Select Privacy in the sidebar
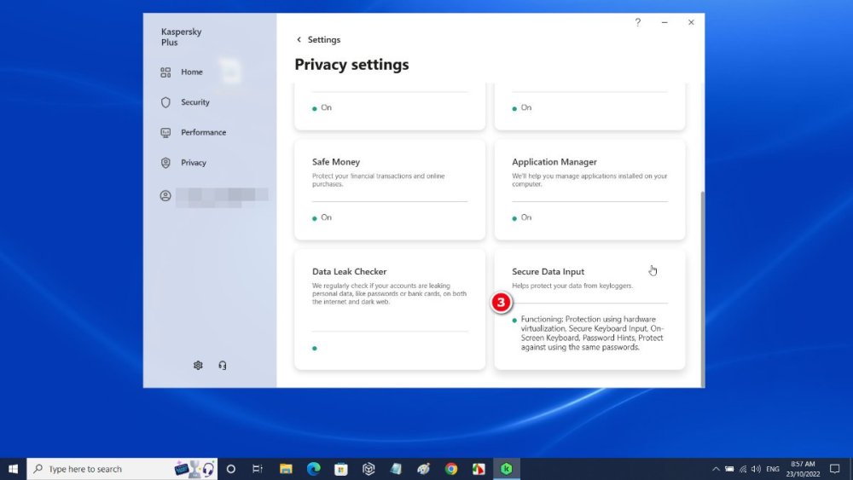 (x=183, y=163)
